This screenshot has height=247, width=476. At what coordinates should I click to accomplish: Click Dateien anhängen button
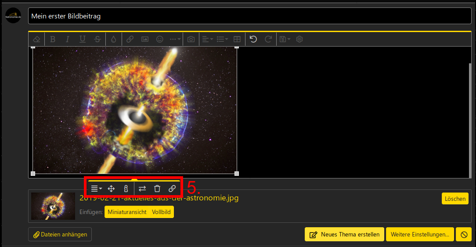click(x=60, y=235)
